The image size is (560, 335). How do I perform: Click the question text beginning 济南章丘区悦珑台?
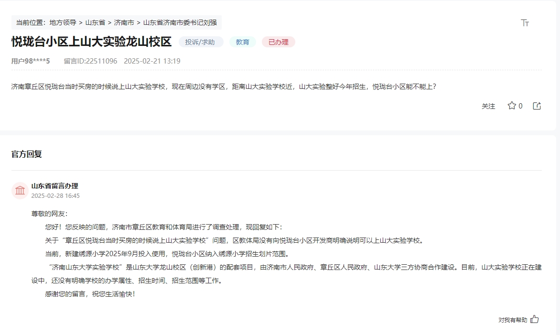[x=224, y=86]
